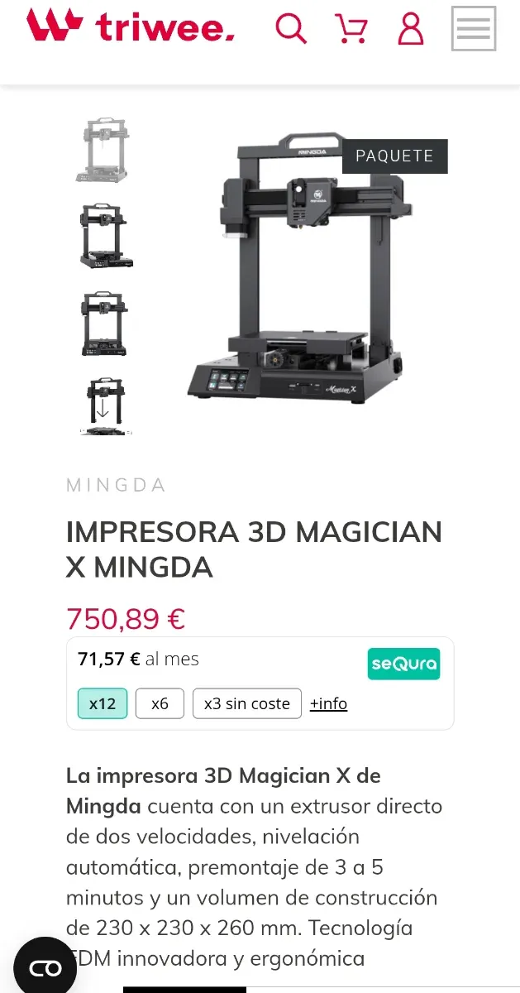Select the x6 installment option

tap(160, 703)
